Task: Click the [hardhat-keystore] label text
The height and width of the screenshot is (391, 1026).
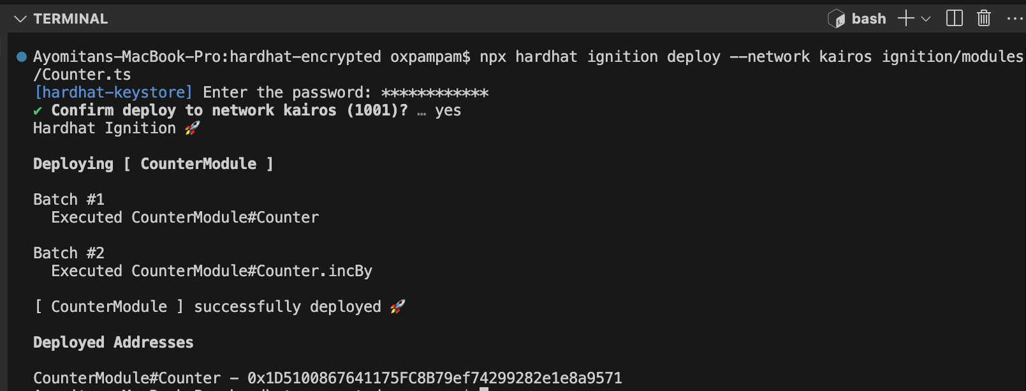Action: pyautogui.click(x=114, y=92)
